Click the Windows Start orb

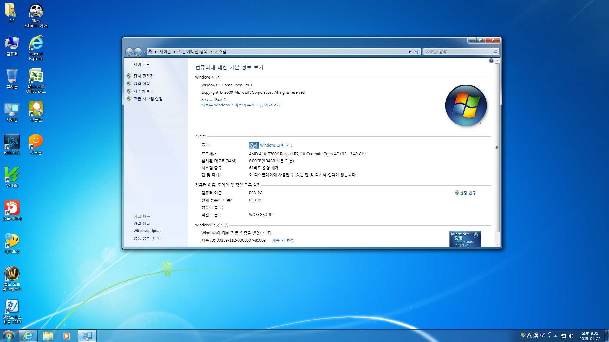(8, 336)
